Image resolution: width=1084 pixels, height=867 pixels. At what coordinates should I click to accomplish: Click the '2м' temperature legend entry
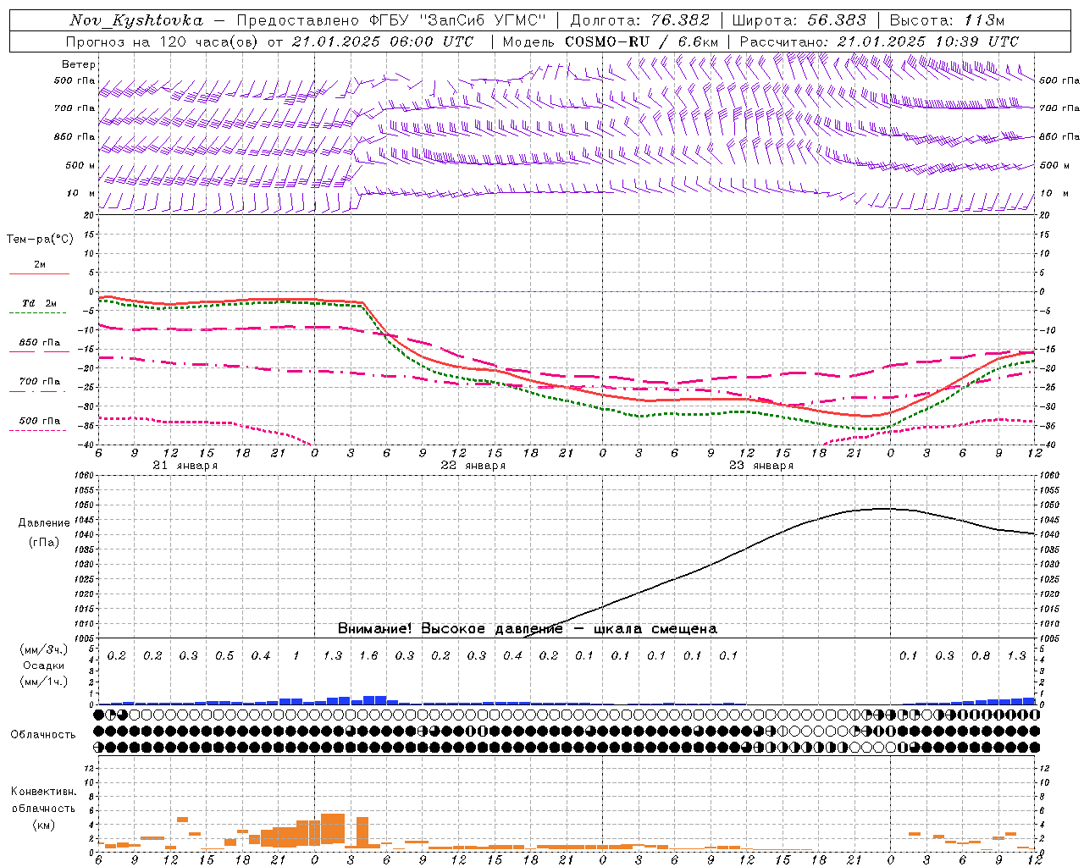pos(40,264)
